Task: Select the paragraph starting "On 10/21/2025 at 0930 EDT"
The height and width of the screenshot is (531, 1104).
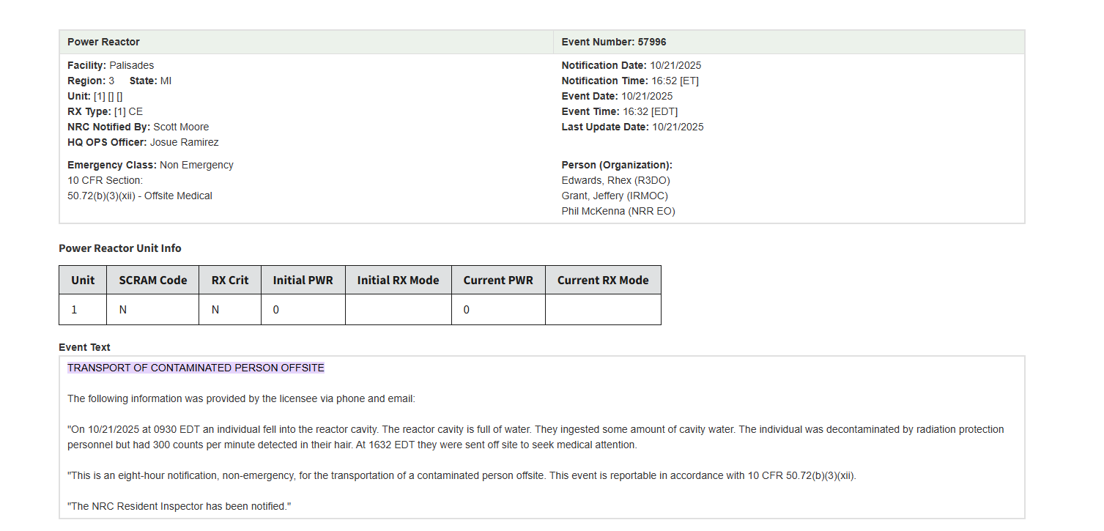Action: point(536,437)
